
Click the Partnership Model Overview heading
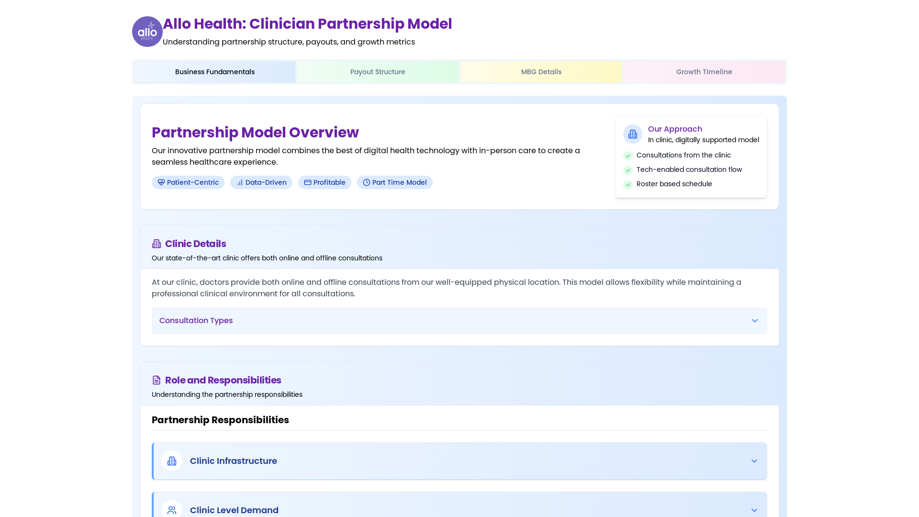click(x=255, y=132)
